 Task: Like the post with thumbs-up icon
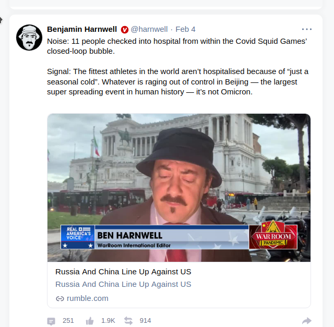(90, 321)
